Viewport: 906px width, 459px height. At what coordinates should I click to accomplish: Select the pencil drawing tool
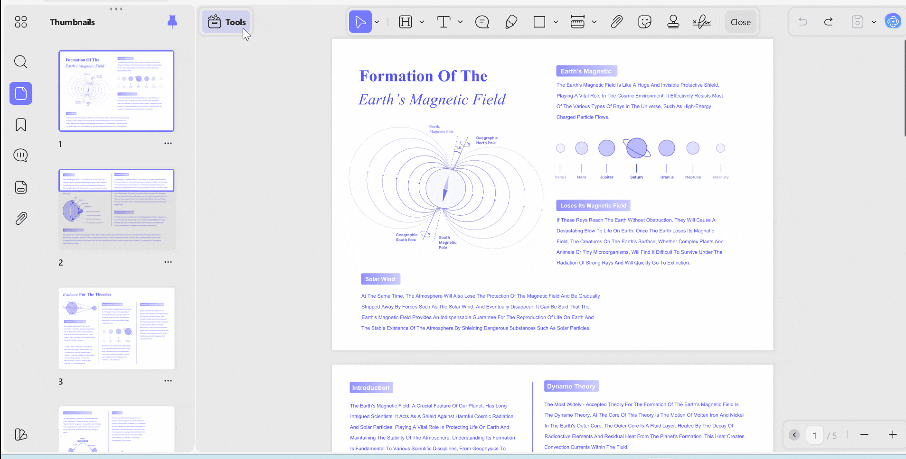(x=511, y=22)
